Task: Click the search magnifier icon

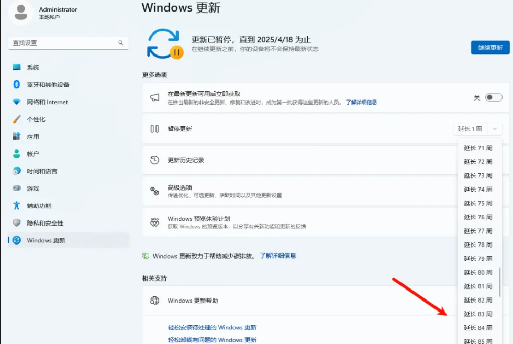Action: point(121,43)
